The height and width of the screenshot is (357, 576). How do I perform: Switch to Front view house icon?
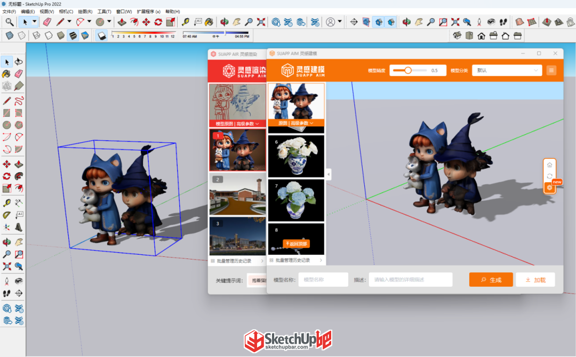click(x=481, y=36)
